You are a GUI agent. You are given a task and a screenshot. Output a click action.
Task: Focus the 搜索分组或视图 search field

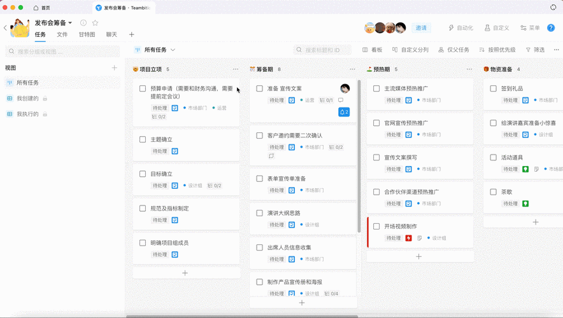click(x=62, y=52)
